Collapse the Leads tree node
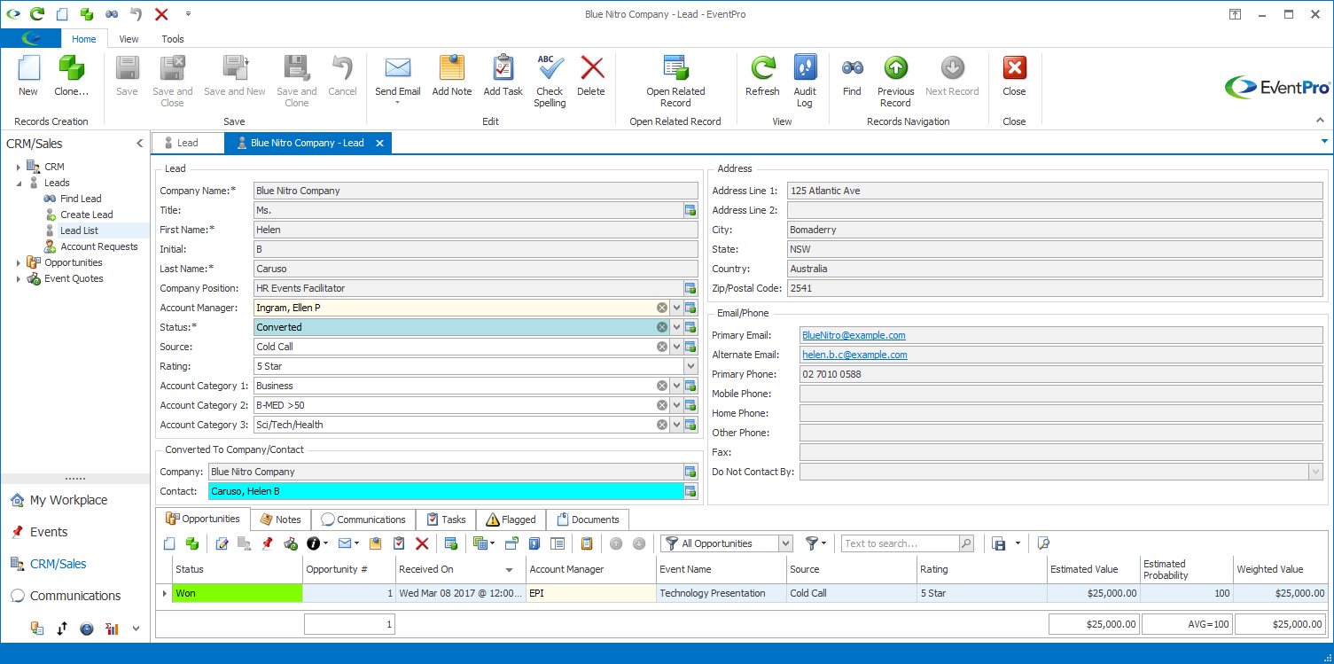 pos(19,183)
